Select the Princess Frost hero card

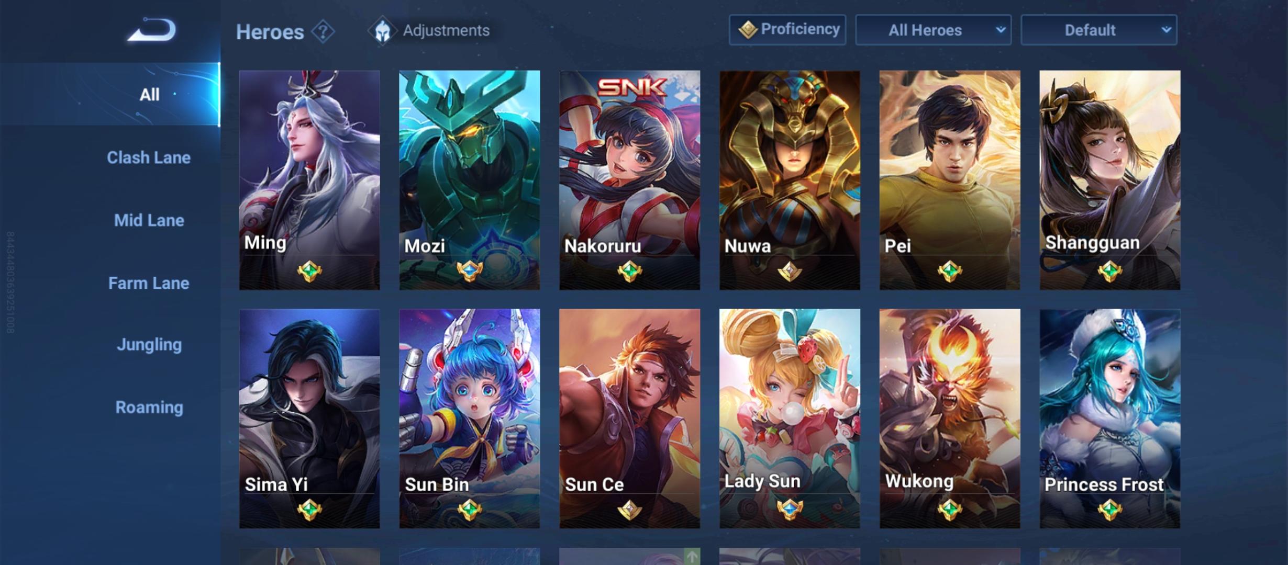click(x=1110, y=419)
